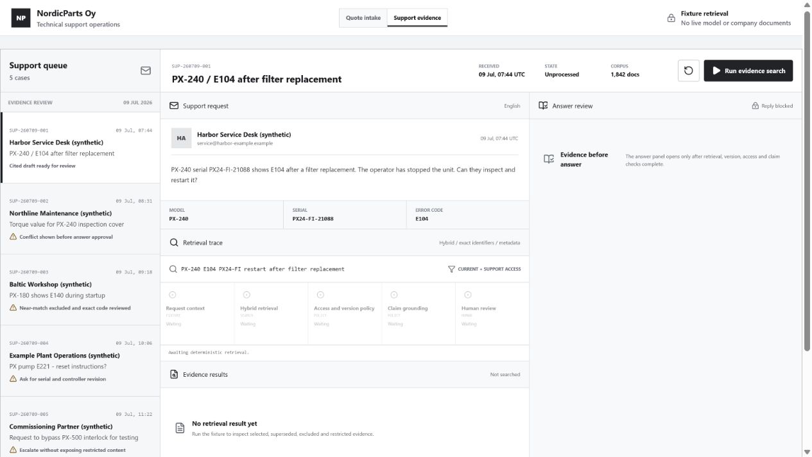Click the Support queue heading
Viewport: 812px width, 457px height.
pos(38,65)
